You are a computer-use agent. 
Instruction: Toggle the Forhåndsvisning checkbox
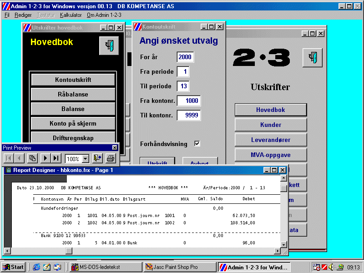[x=197, y=144]
